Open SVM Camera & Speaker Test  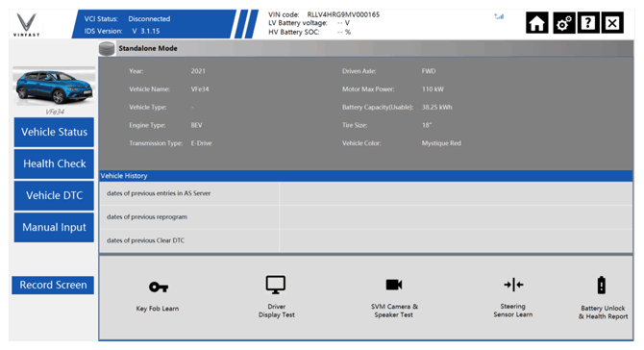coord(394,297)
